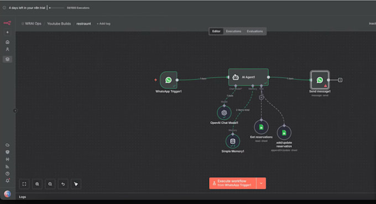Viewport: 376px width, 204px height.
Task: Select the Simple Memory1 node
Action: coord(233,141)
